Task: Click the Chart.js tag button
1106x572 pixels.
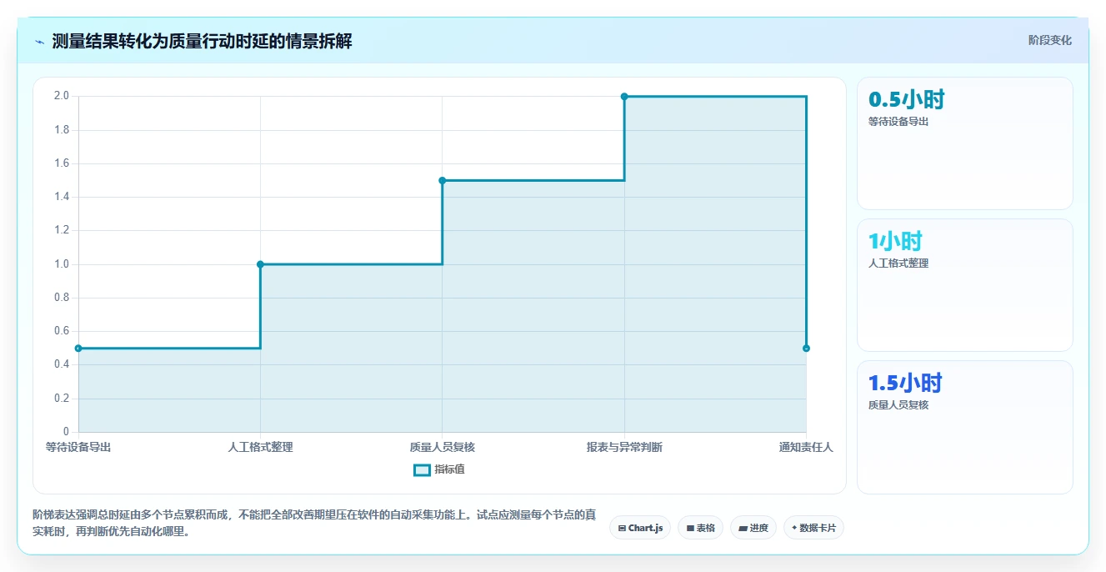Action: click(640, 528)
